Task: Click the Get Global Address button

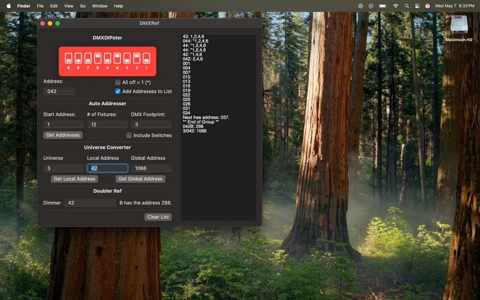Action: (140, 179)
